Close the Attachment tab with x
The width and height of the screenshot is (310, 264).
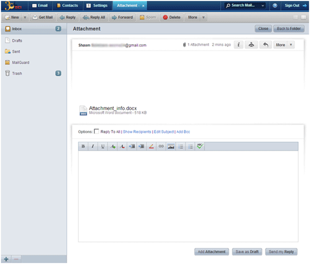143,6
